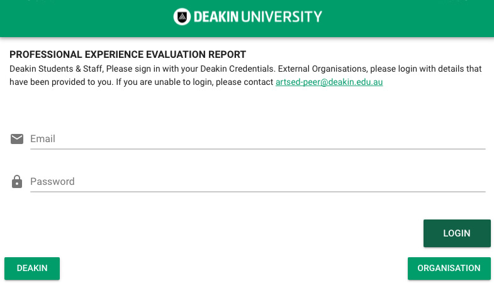Image resolution: width=494 pixels, height=283 pixels.
Task: Click the LOGIN button
Action: 457,233
